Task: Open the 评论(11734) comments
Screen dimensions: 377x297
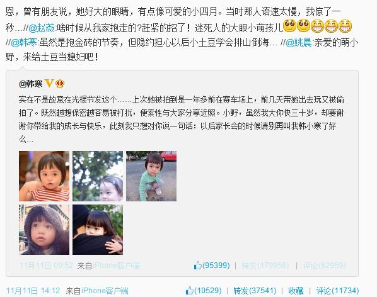Action: tap(337, 291)
